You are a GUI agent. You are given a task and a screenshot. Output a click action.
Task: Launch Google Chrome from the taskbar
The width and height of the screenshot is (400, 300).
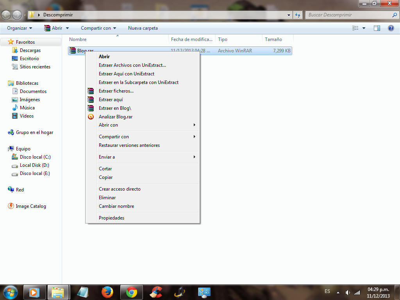132,292
